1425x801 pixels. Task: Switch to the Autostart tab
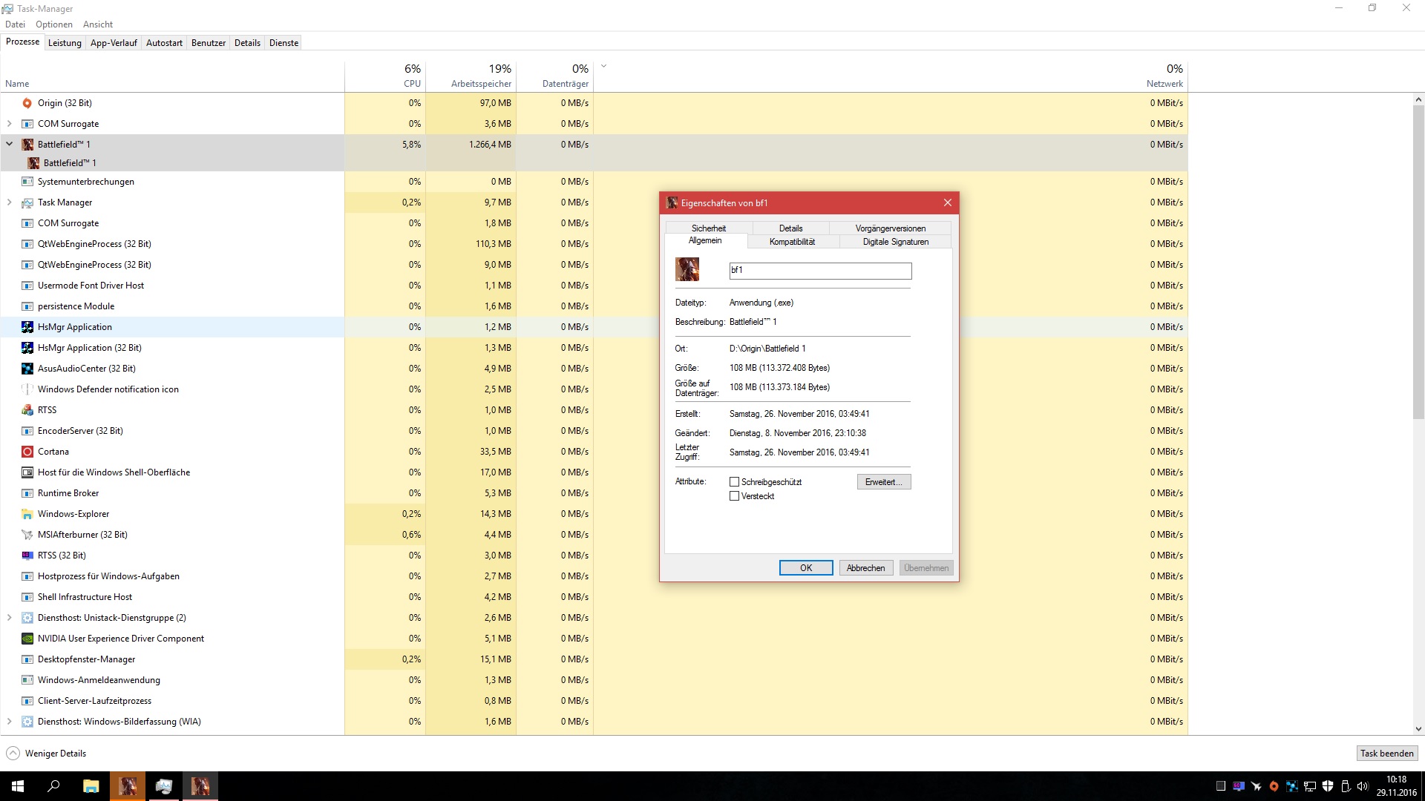point(164,43)
